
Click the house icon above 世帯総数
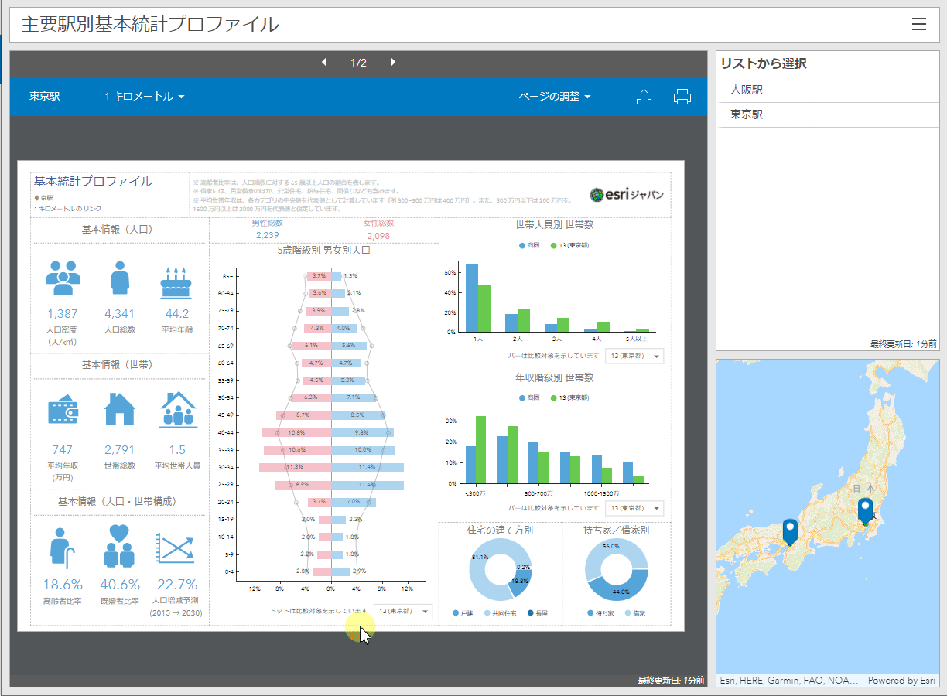pyautogui.click(x=119, y=409)
